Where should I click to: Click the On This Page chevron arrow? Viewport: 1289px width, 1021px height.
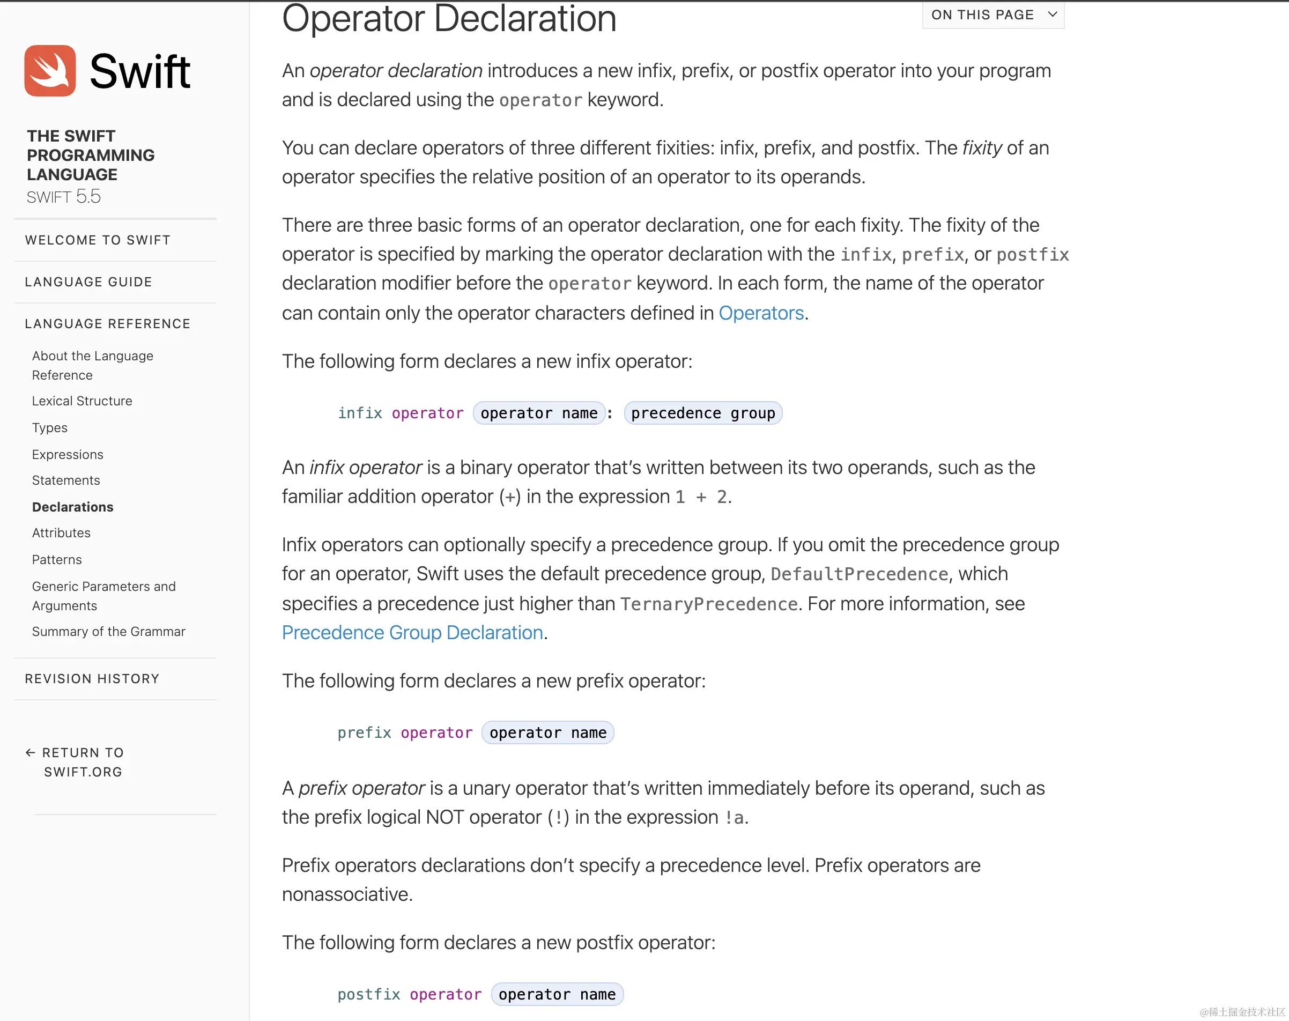point(1053,14)
